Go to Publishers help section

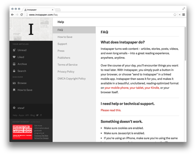coord(64,58)
